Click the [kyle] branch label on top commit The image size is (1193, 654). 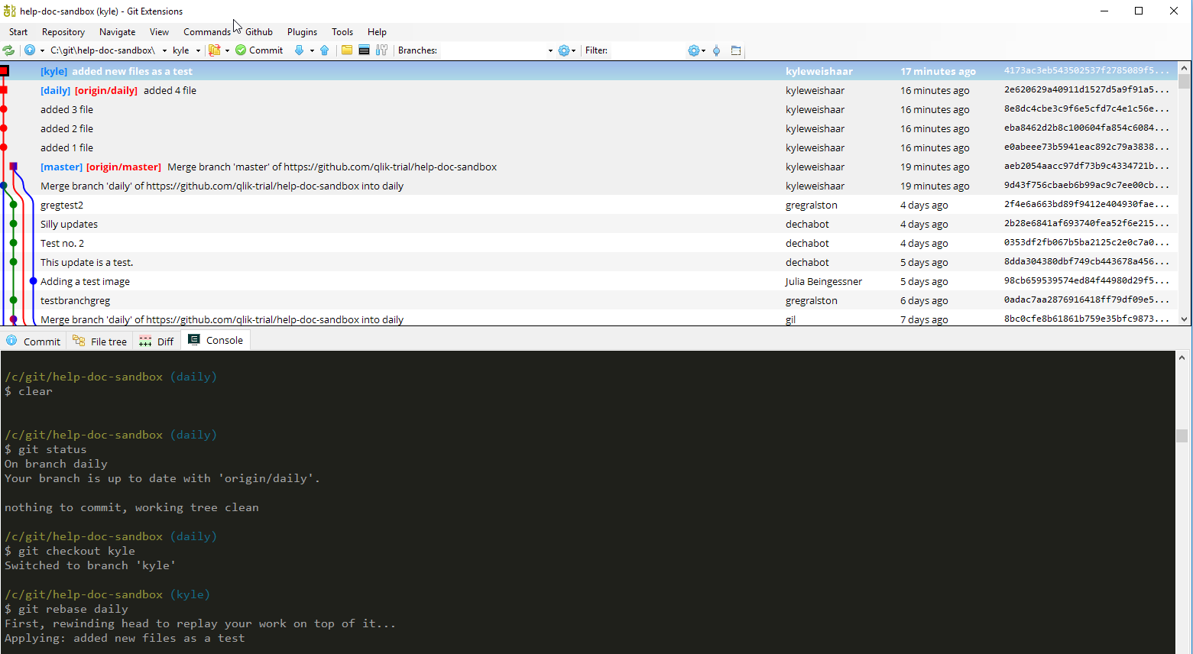[x=53, y=71]
